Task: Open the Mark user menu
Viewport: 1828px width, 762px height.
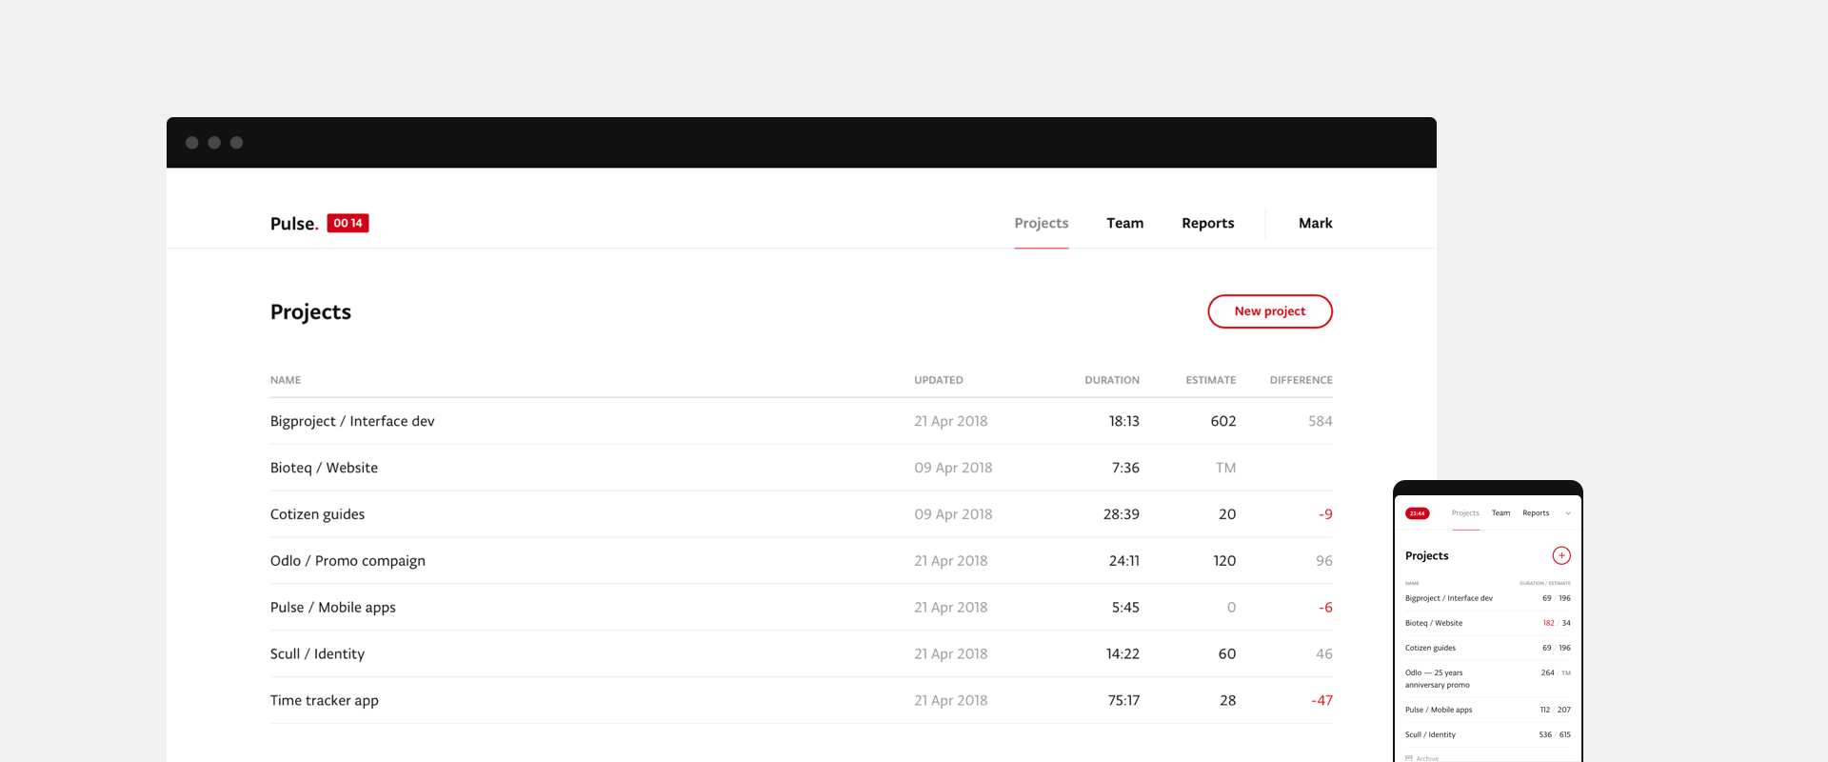Action: 1315,223
